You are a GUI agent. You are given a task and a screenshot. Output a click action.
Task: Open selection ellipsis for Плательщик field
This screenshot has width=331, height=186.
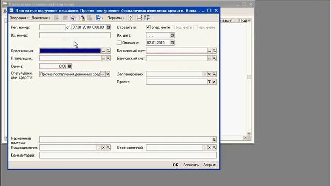103,58
